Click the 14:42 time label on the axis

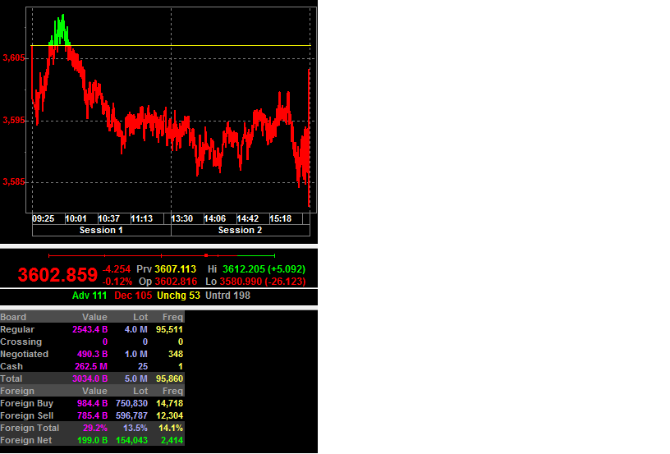247,218
